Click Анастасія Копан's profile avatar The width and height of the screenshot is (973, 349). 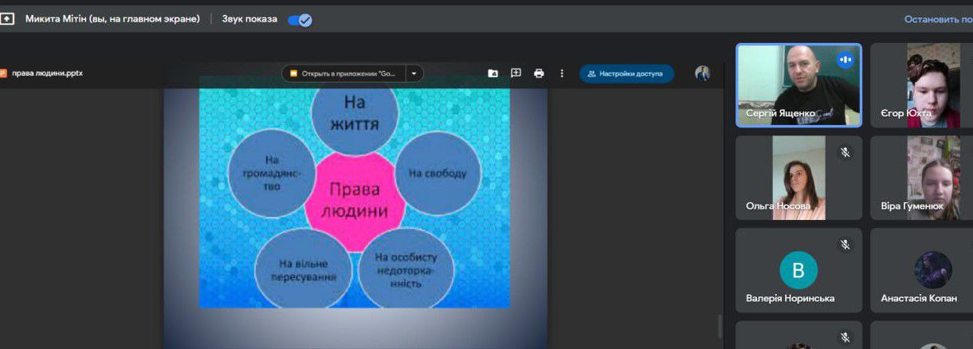(933, 269)
